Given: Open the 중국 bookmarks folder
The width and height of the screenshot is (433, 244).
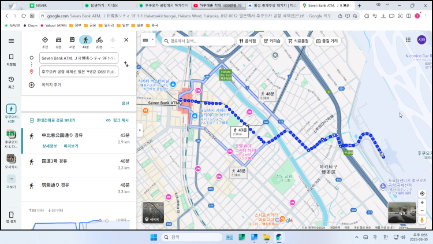Looking at the screenshot, I should [152, 25].
